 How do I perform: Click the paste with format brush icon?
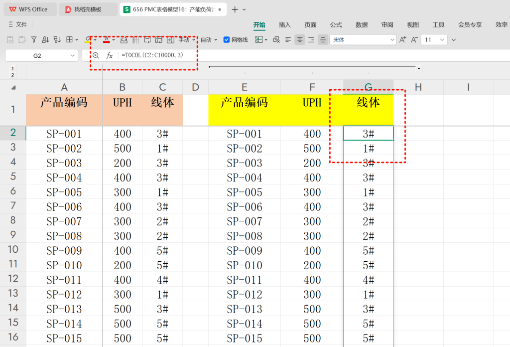coord(22,40)
